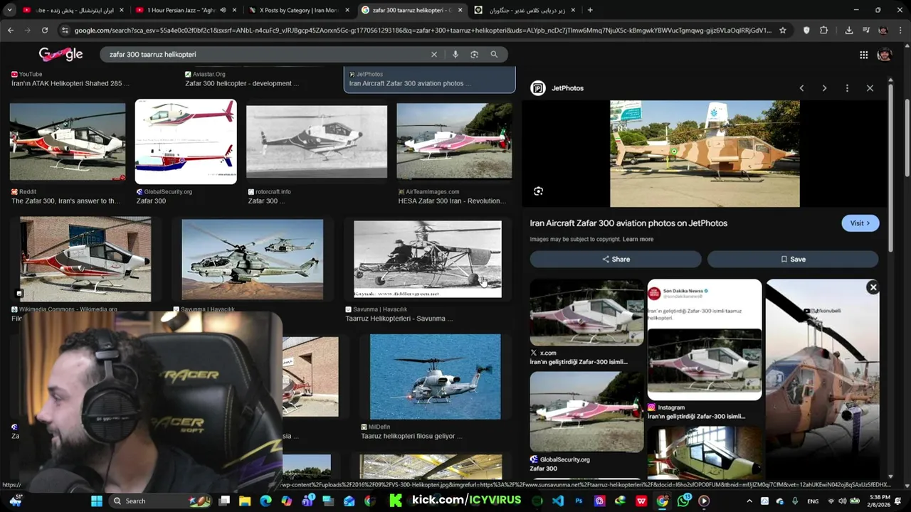The image size is (911, 512).
Task: Close the X Posts by Category tab
Action: coord(347,10)
